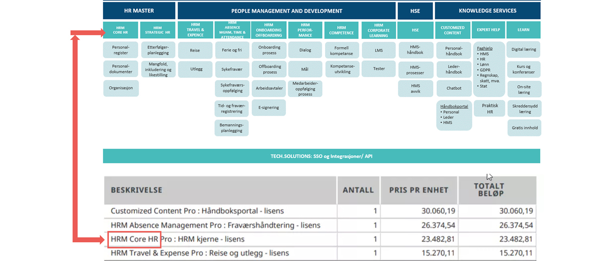Select the Ferie og fri box

[x=232, y=50]
